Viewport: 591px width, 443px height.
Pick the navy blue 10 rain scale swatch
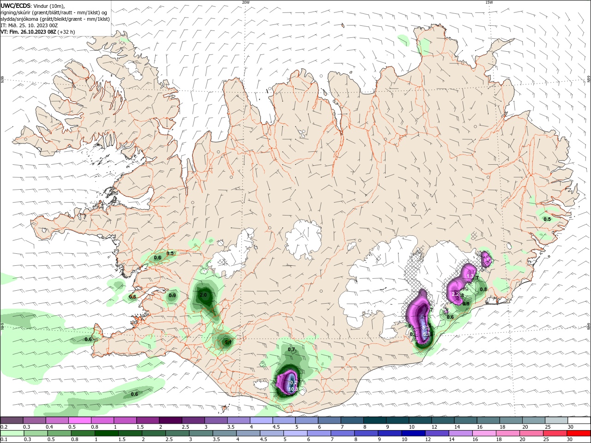click(413, 433)
